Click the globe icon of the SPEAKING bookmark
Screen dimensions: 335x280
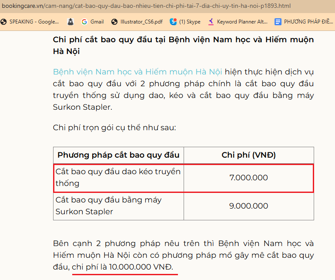(x=4, y=21)
